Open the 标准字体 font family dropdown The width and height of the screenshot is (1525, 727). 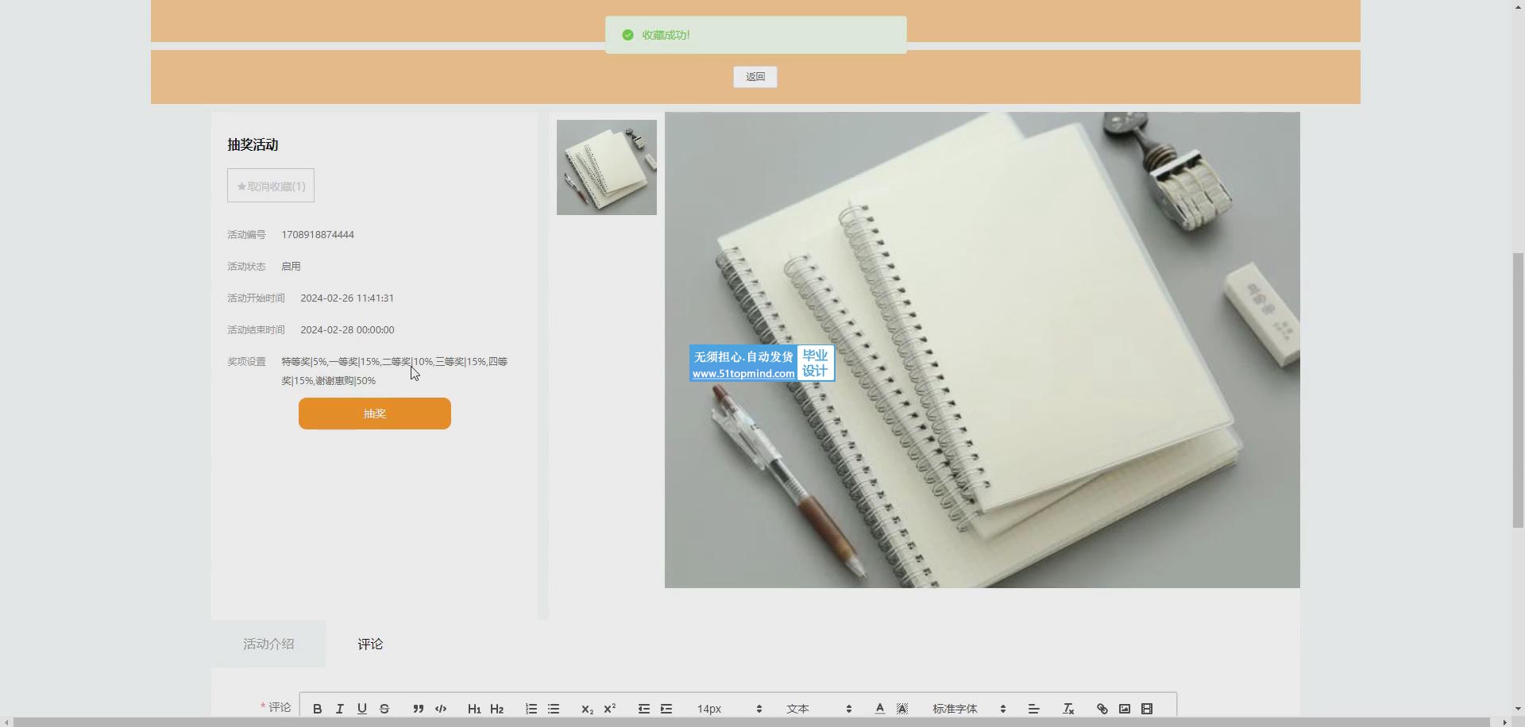969,709
